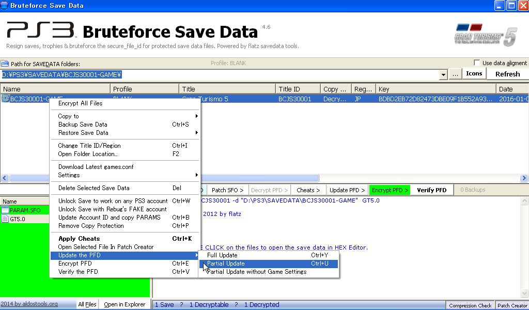
Task: Click the Name column header in save list
Action: point(55,89)
